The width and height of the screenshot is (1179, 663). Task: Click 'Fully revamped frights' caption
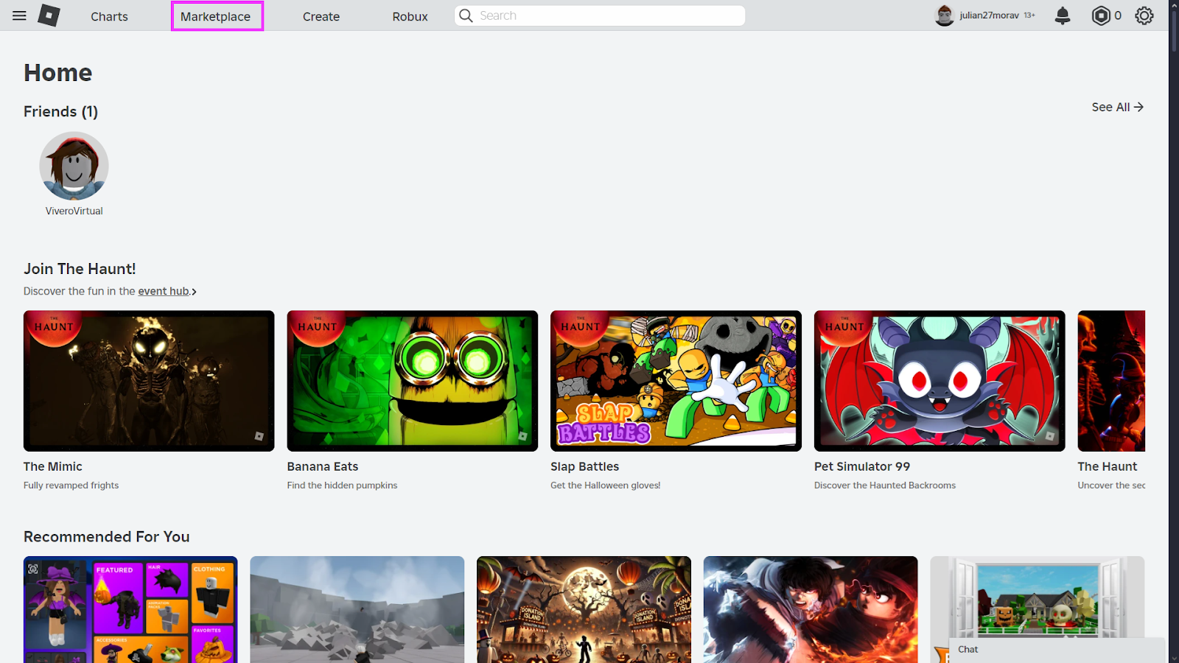[x=71, y=485]
